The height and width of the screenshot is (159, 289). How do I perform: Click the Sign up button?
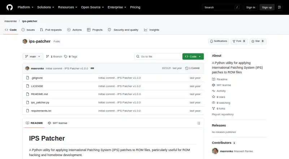(x=267, y=7)
